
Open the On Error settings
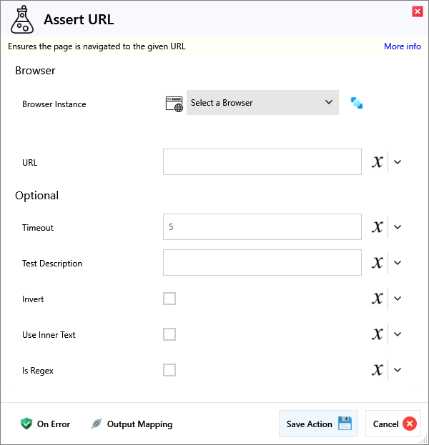point(45,424)
